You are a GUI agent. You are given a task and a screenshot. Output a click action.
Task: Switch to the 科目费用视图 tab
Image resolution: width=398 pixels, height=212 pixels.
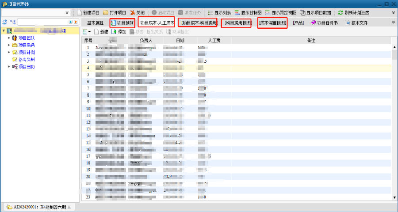[238, 23]
